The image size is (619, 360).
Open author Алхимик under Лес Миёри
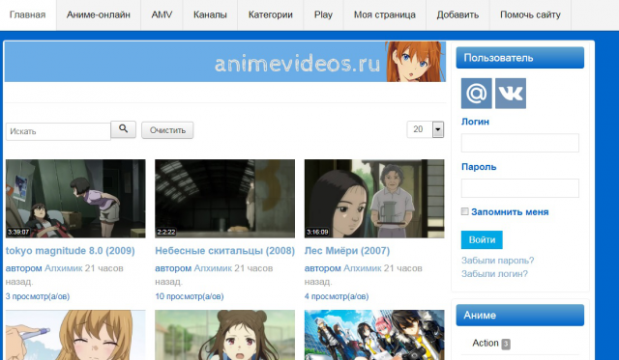362,268
